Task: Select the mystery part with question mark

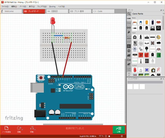Action: pyautogui.click(x=159, y=28)
